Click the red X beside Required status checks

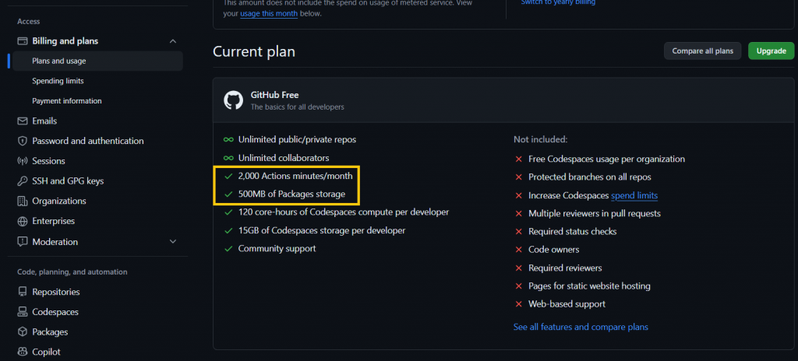[518, 231]
